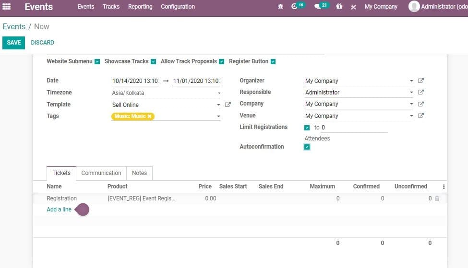The image size is (468, 268).
Task: Open the Configuration menu
Action: 178,7
